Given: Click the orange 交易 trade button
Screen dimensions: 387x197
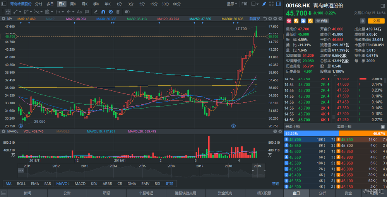Looking at the screenshot, I should coord(376,21).
